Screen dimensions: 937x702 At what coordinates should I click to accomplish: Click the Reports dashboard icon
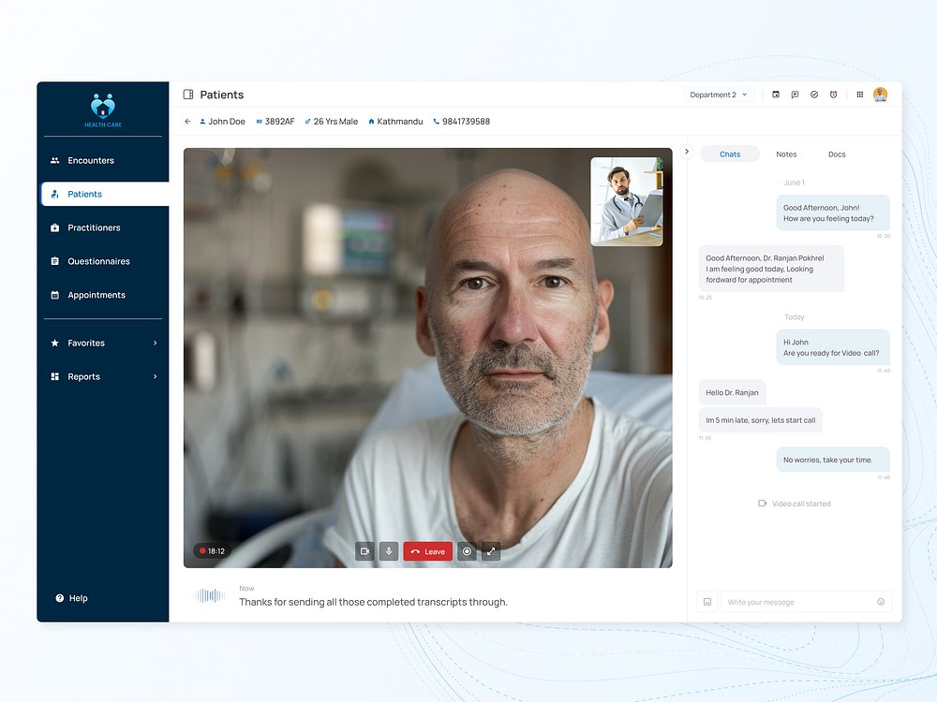[x=55, y=376]
